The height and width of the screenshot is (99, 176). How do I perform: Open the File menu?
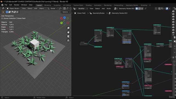coord(6,5)
